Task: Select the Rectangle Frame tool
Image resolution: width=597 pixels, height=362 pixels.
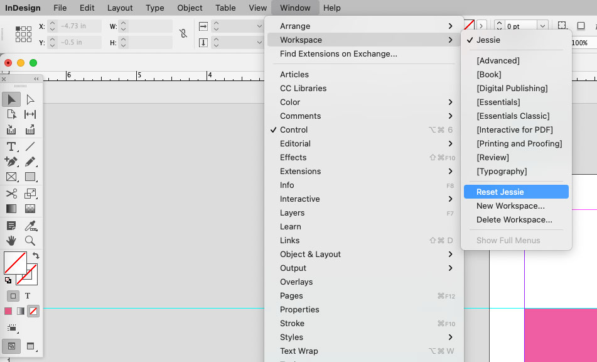Action: (x=11, y=177)
